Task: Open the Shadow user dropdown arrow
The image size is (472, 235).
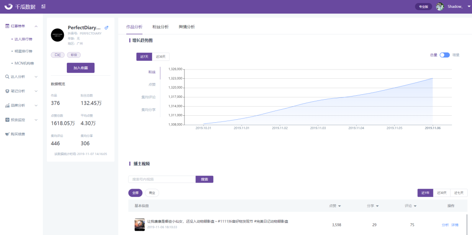Action: (469, 6)
